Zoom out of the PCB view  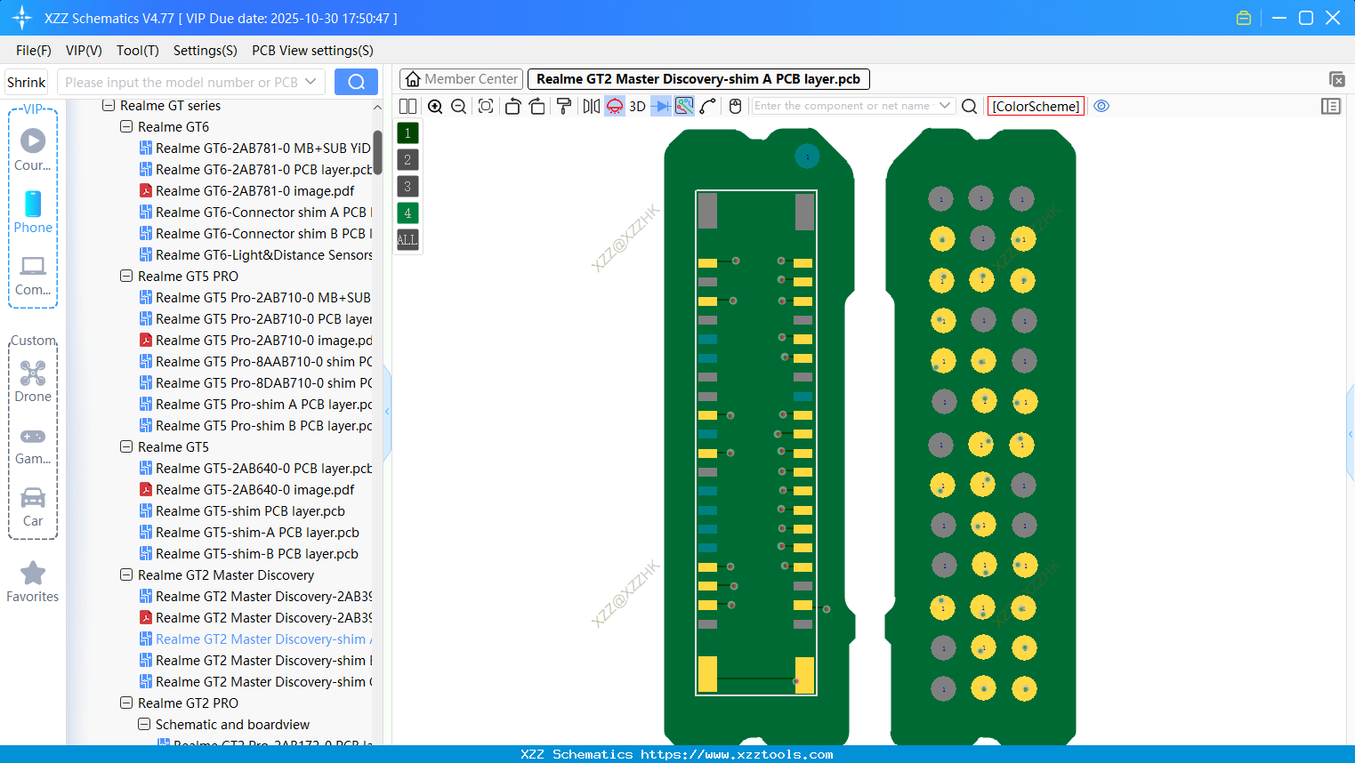tap(459, 107)
